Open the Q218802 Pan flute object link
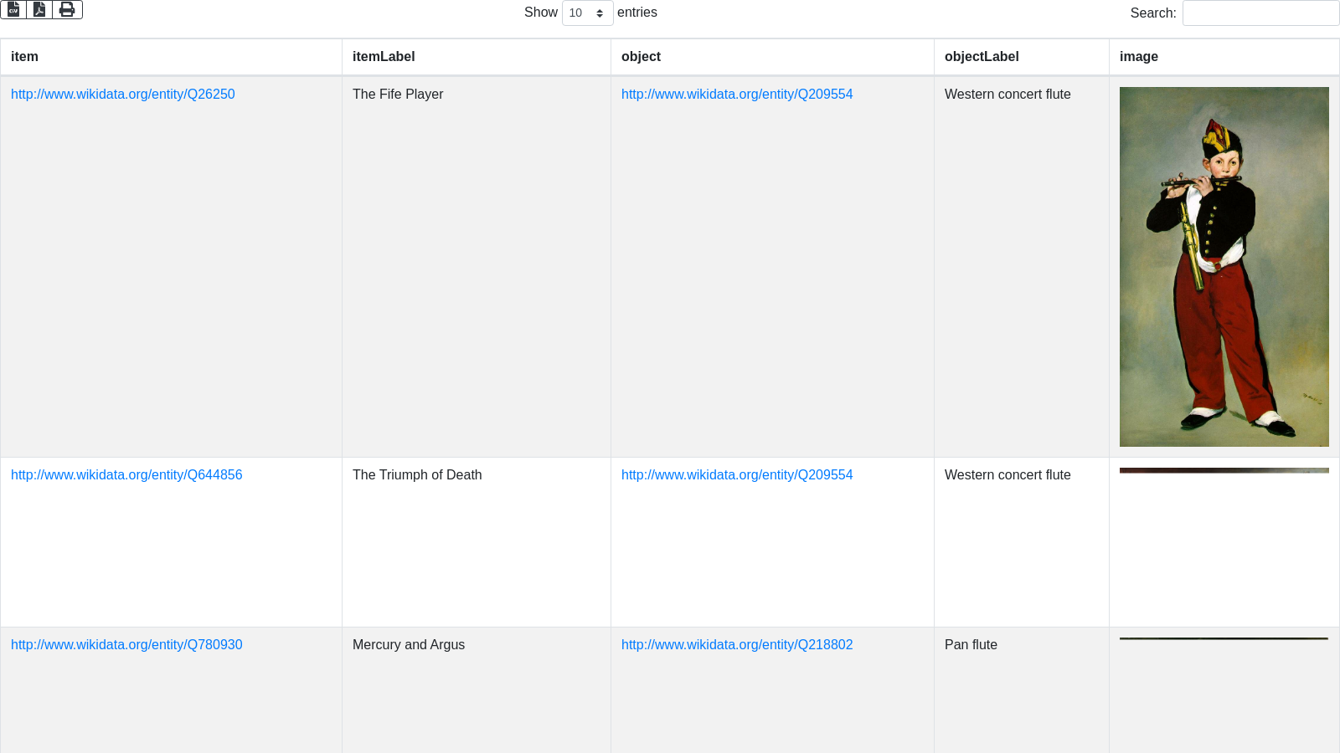 click(737, 645)
